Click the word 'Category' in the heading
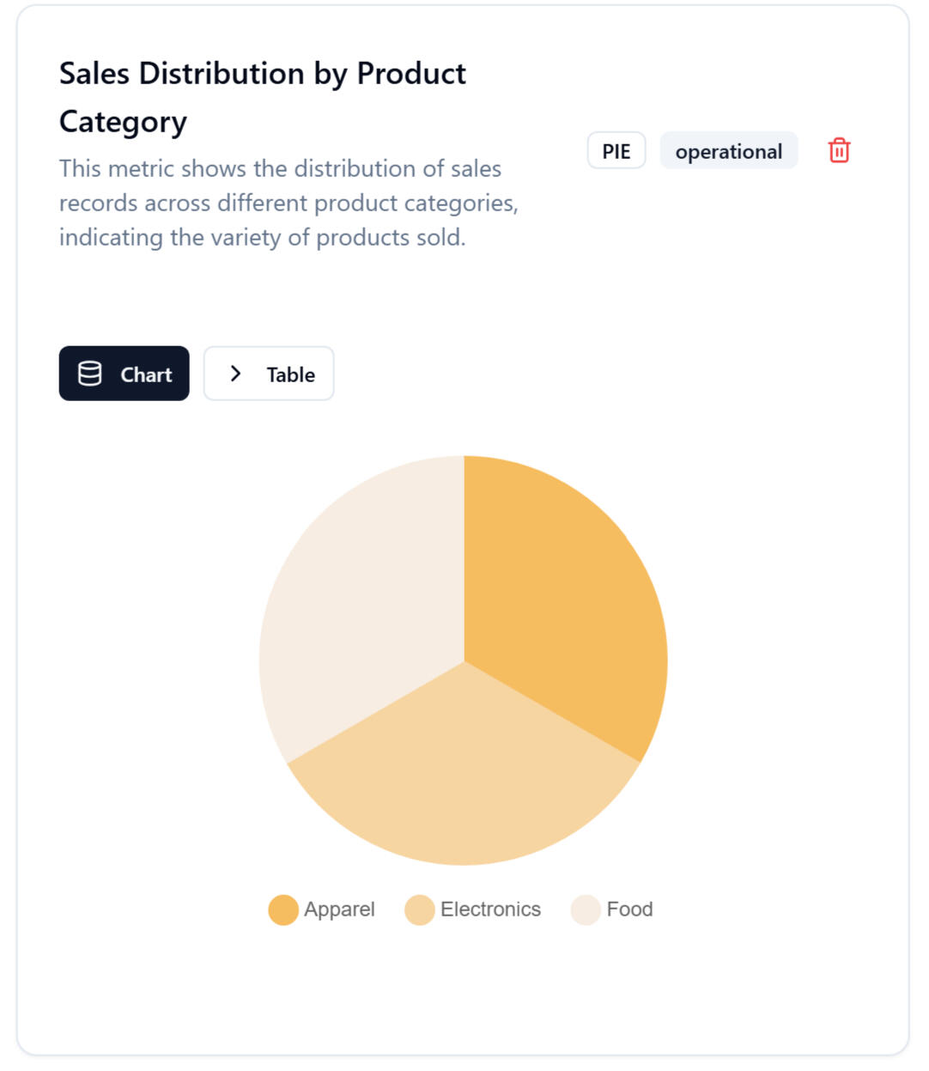Viewport: 929px width, 1071px height. (123, 122)
